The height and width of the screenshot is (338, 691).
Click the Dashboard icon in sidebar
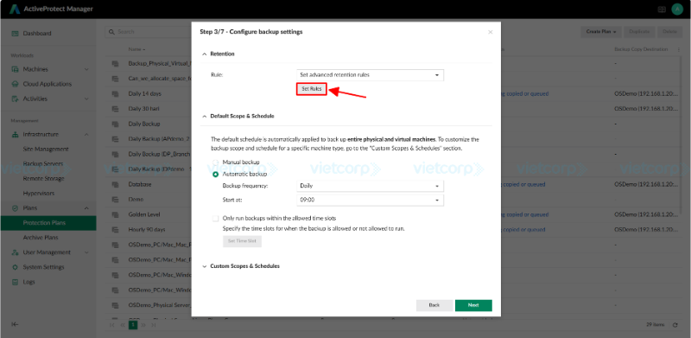click(15, 34)
